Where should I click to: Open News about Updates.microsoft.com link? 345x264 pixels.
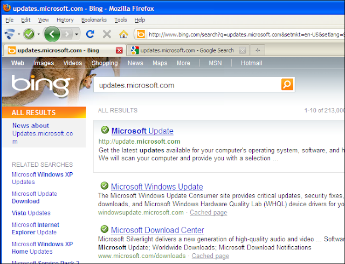(43, 133)
